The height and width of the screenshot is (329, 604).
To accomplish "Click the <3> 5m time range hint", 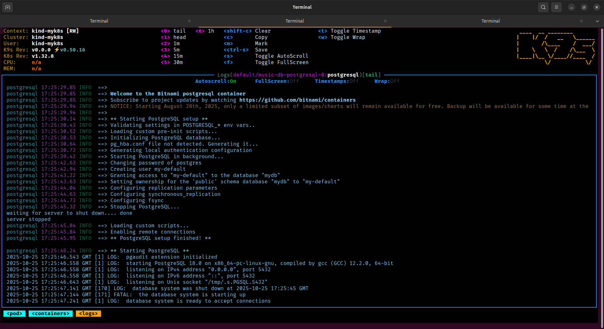I will coord(170,50).
